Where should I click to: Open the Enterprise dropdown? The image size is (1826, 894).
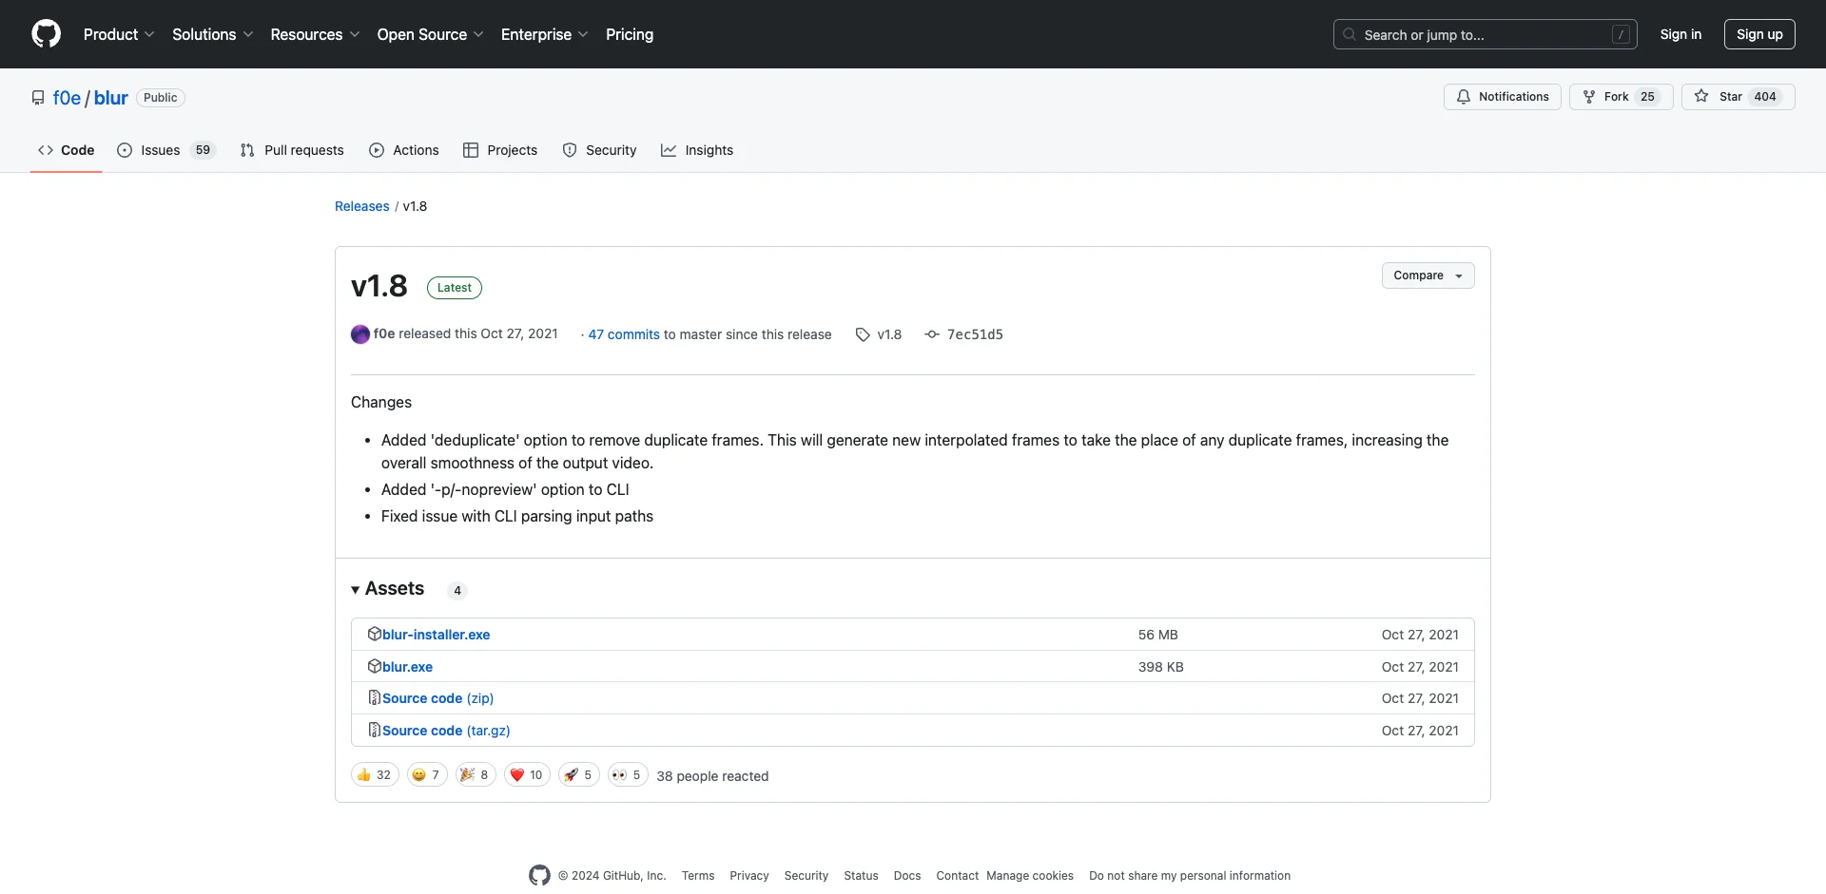pos(544,34)
